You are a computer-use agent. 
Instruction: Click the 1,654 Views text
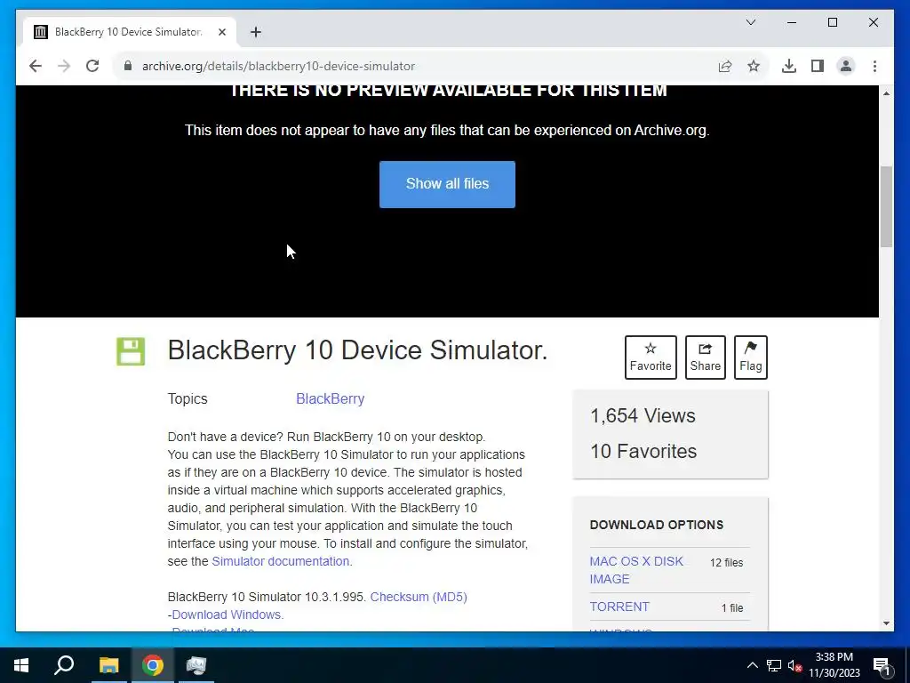pos(643,416)
